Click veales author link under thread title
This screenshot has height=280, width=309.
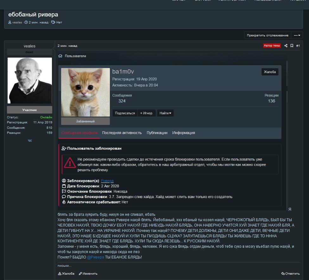point(17,22)
